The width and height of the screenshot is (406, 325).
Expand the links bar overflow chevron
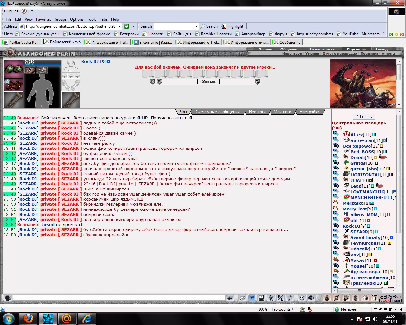(x=384, y=33)
